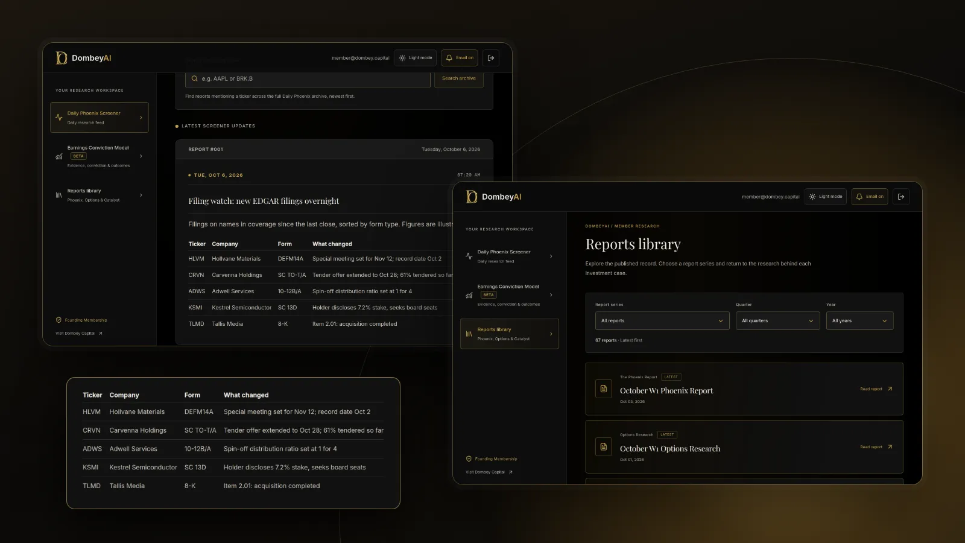
Task: Open the All quarters dropdown
Action: coord(778,321)
